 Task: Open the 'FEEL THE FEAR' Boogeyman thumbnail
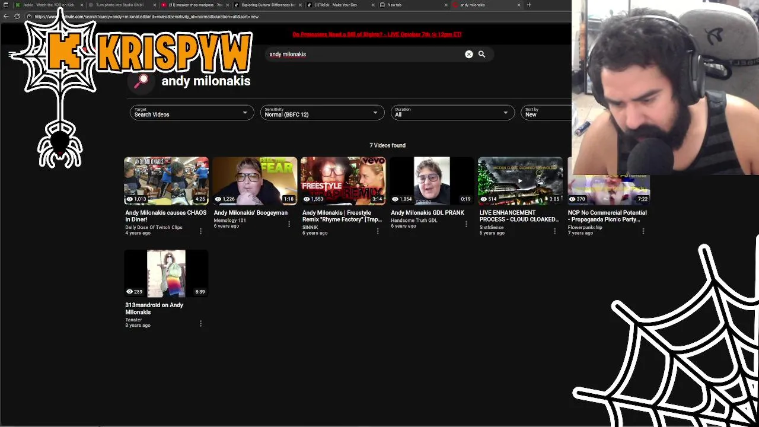[255, 181]
